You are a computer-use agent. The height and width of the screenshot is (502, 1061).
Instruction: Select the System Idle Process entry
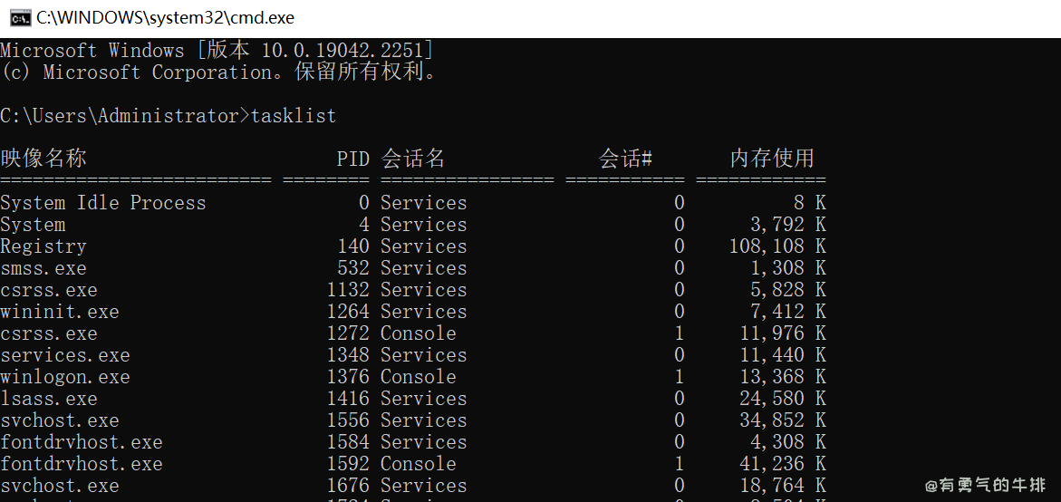pos(103,203)
